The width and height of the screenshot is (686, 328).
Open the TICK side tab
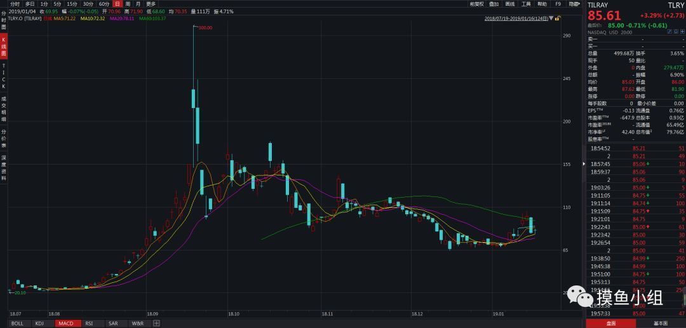[x=4, y=76]
